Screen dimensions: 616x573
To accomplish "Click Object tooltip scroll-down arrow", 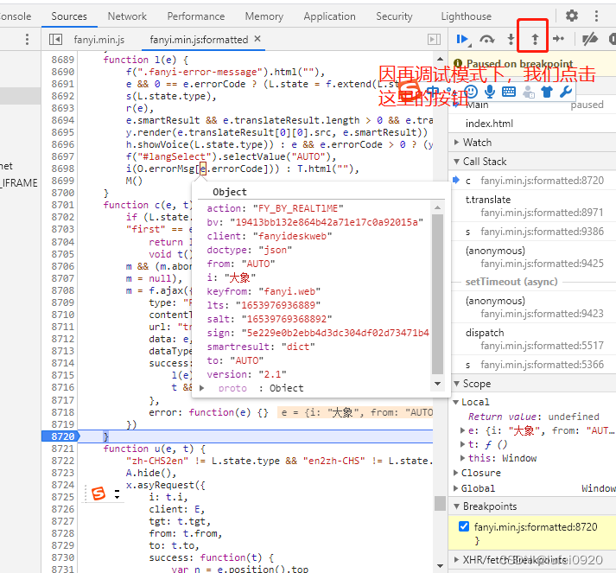I will tap(437, 383).
